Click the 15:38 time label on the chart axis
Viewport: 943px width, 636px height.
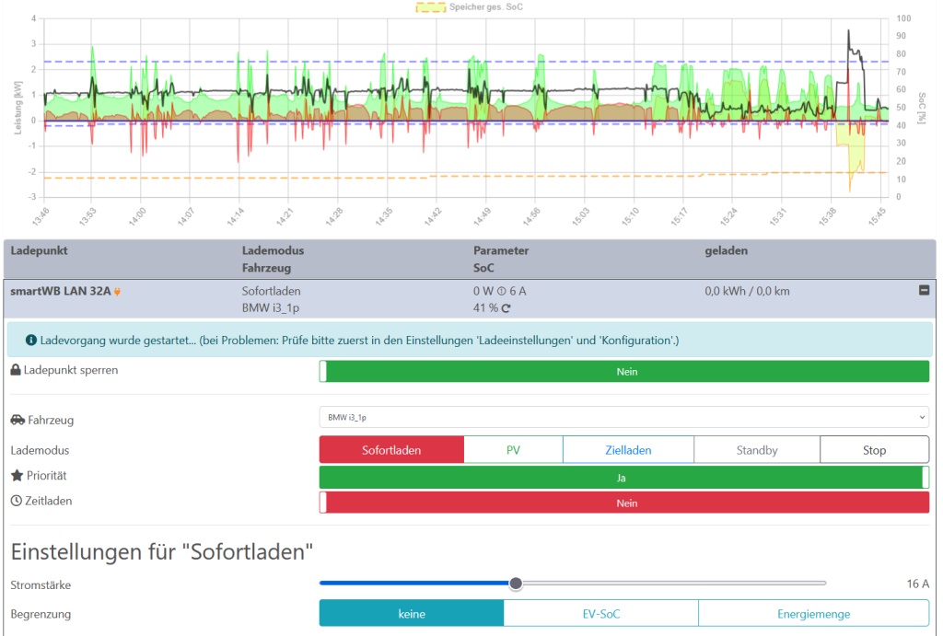coord(827,216)
